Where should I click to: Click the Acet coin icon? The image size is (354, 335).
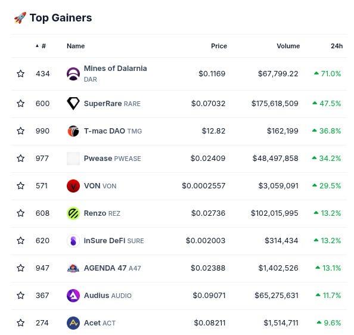(x=73, y=323)
